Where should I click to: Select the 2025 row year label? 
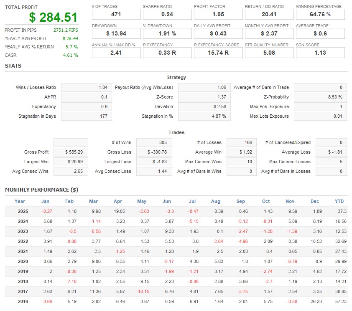click(x=23, y=211)
